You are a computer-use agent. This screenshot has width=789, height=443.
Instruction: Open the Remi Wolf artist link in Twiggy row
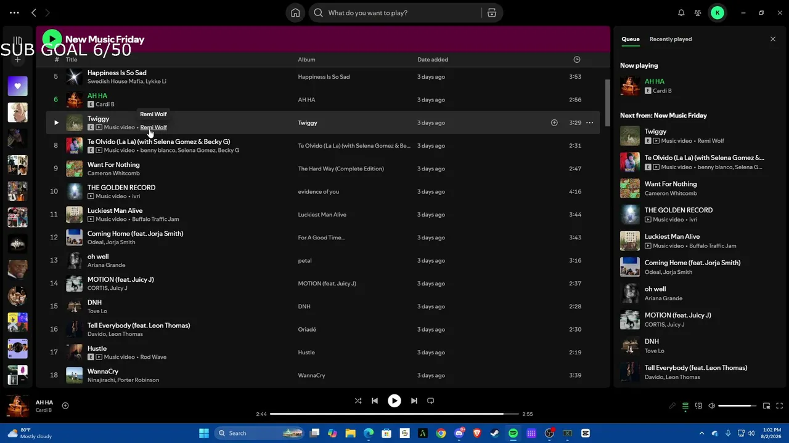point(153,127)
